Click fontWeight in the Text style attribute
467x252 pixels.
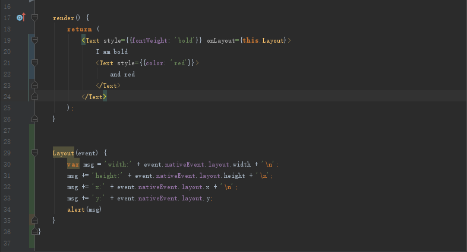pos(149,40)
